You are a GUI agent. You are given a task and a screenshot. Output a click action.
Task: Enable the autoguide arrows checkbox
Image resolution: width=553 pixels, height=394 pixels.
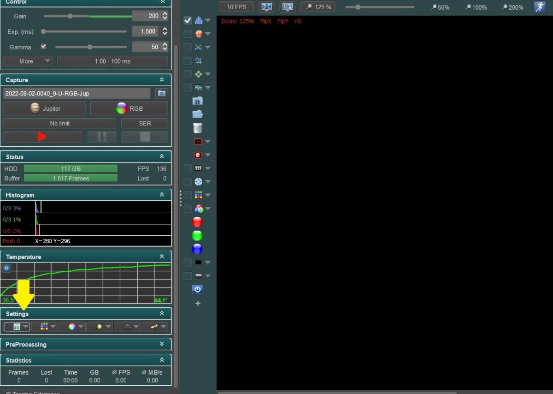188,74
